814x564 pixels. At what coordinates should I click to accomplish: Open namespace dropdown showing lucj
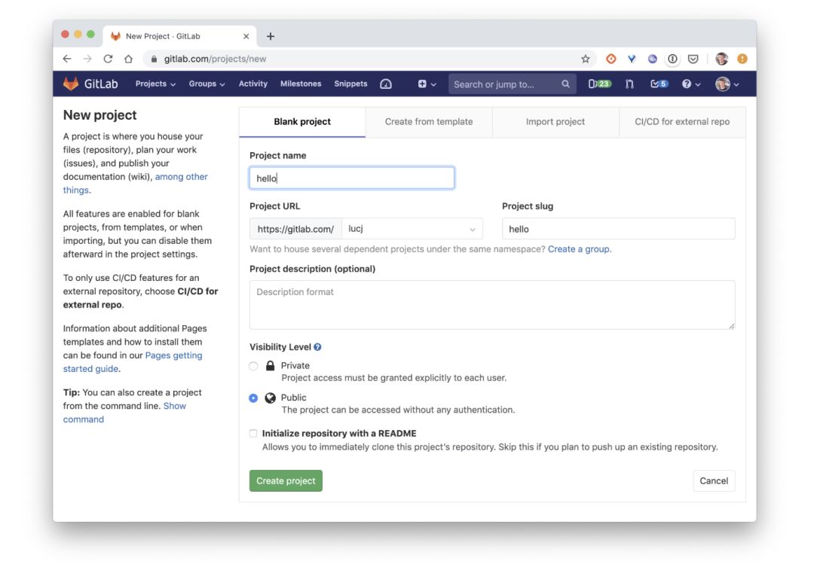412,229
